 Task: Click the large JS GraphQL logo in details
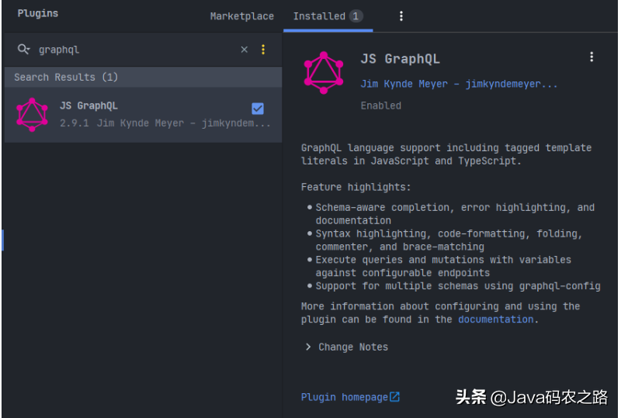324,73
